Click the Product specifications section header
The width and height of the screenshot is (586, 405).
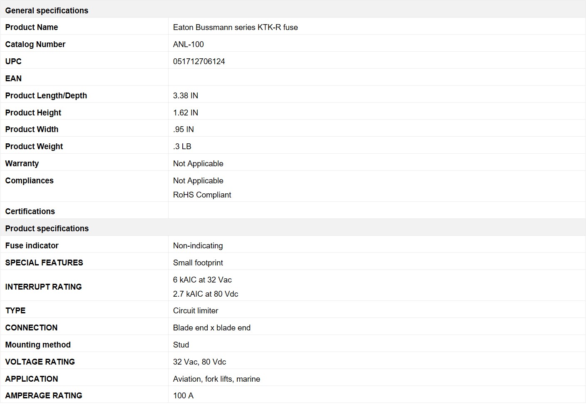click(x=47, y=228)
